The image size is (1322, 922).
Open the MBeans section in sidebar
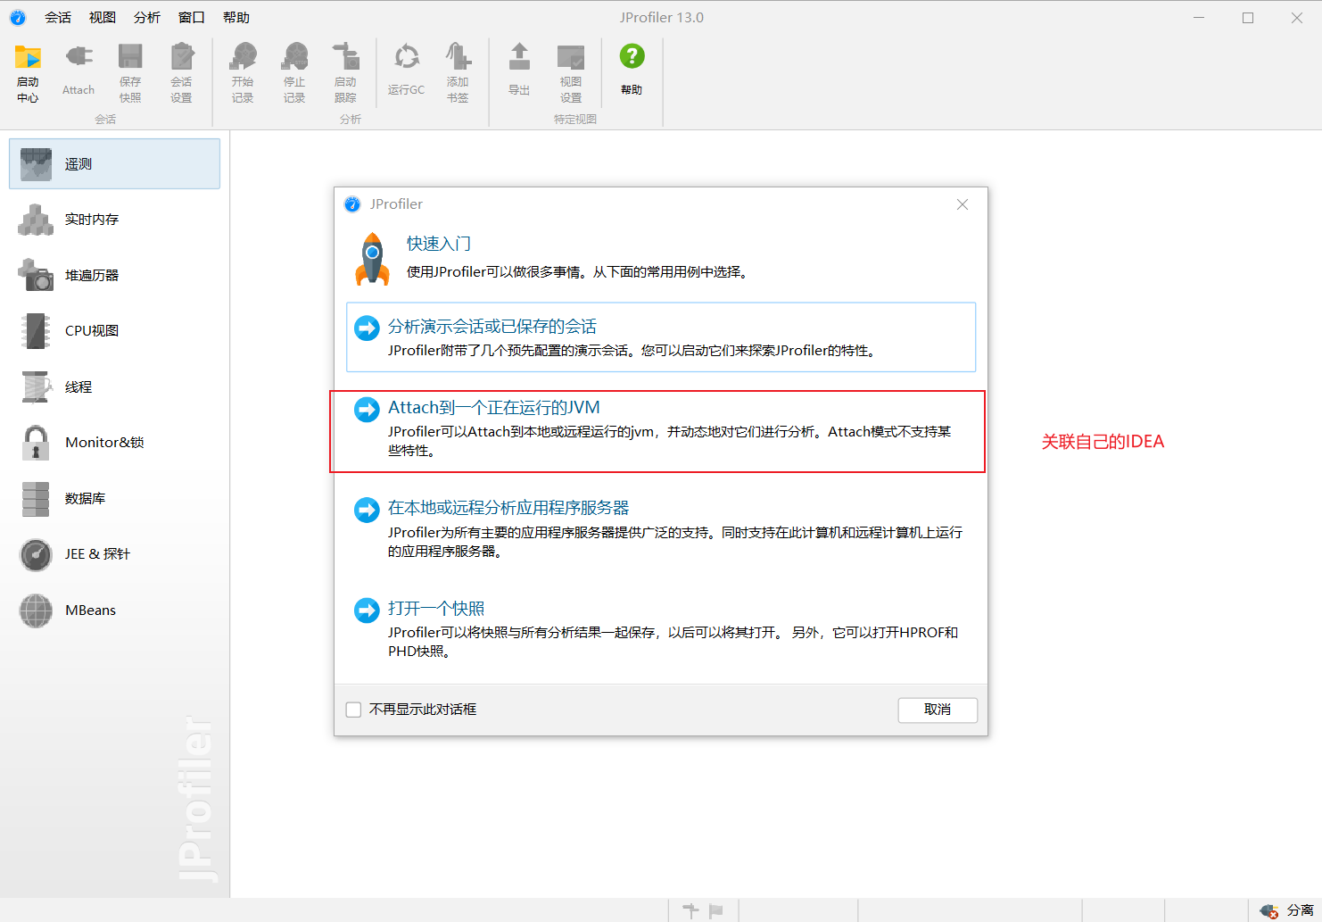[x=114, y=610]
